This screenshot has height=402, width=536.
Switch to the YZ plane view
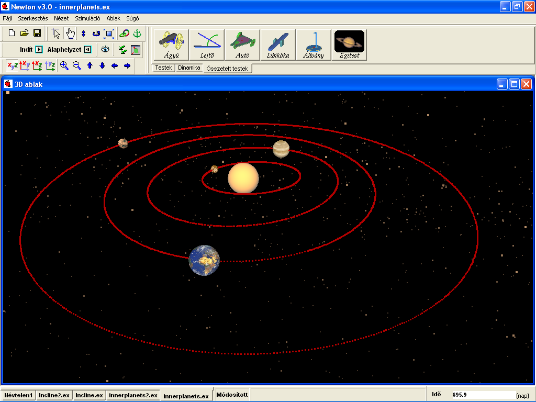[x=50, y=65]
